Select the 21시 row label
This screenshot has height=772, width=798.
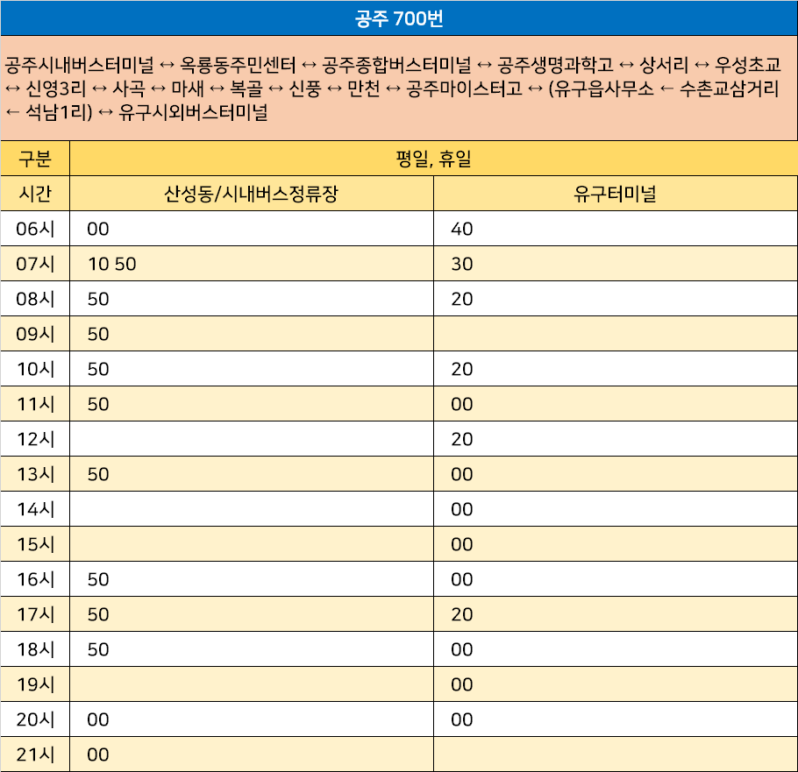click(x=35, y=755)
